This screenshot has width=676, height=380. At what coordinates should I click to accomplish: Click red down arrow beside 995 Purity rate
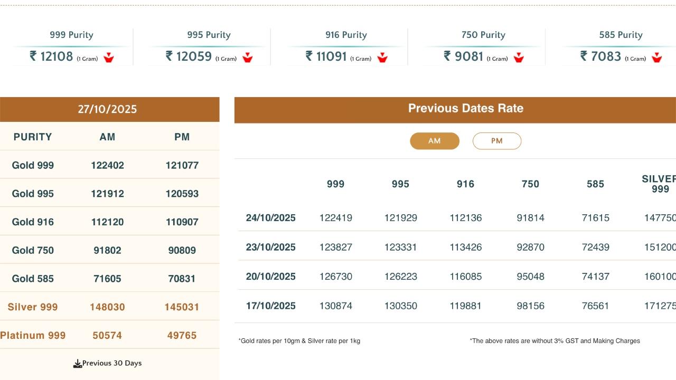tap(247, 58)
